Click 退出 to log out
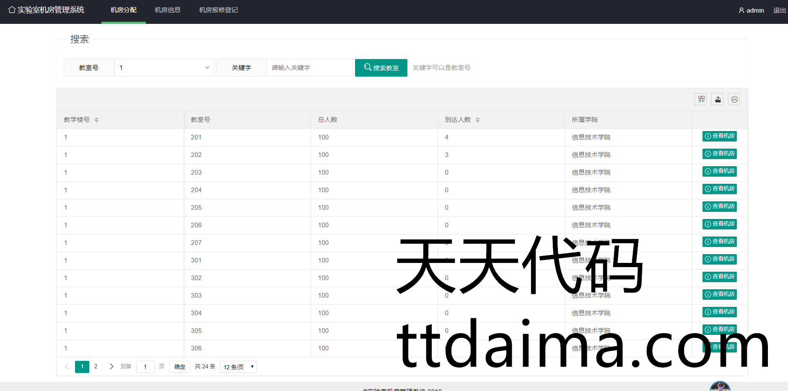This screenshot has width=788, height=391. [x=779, y=10]
